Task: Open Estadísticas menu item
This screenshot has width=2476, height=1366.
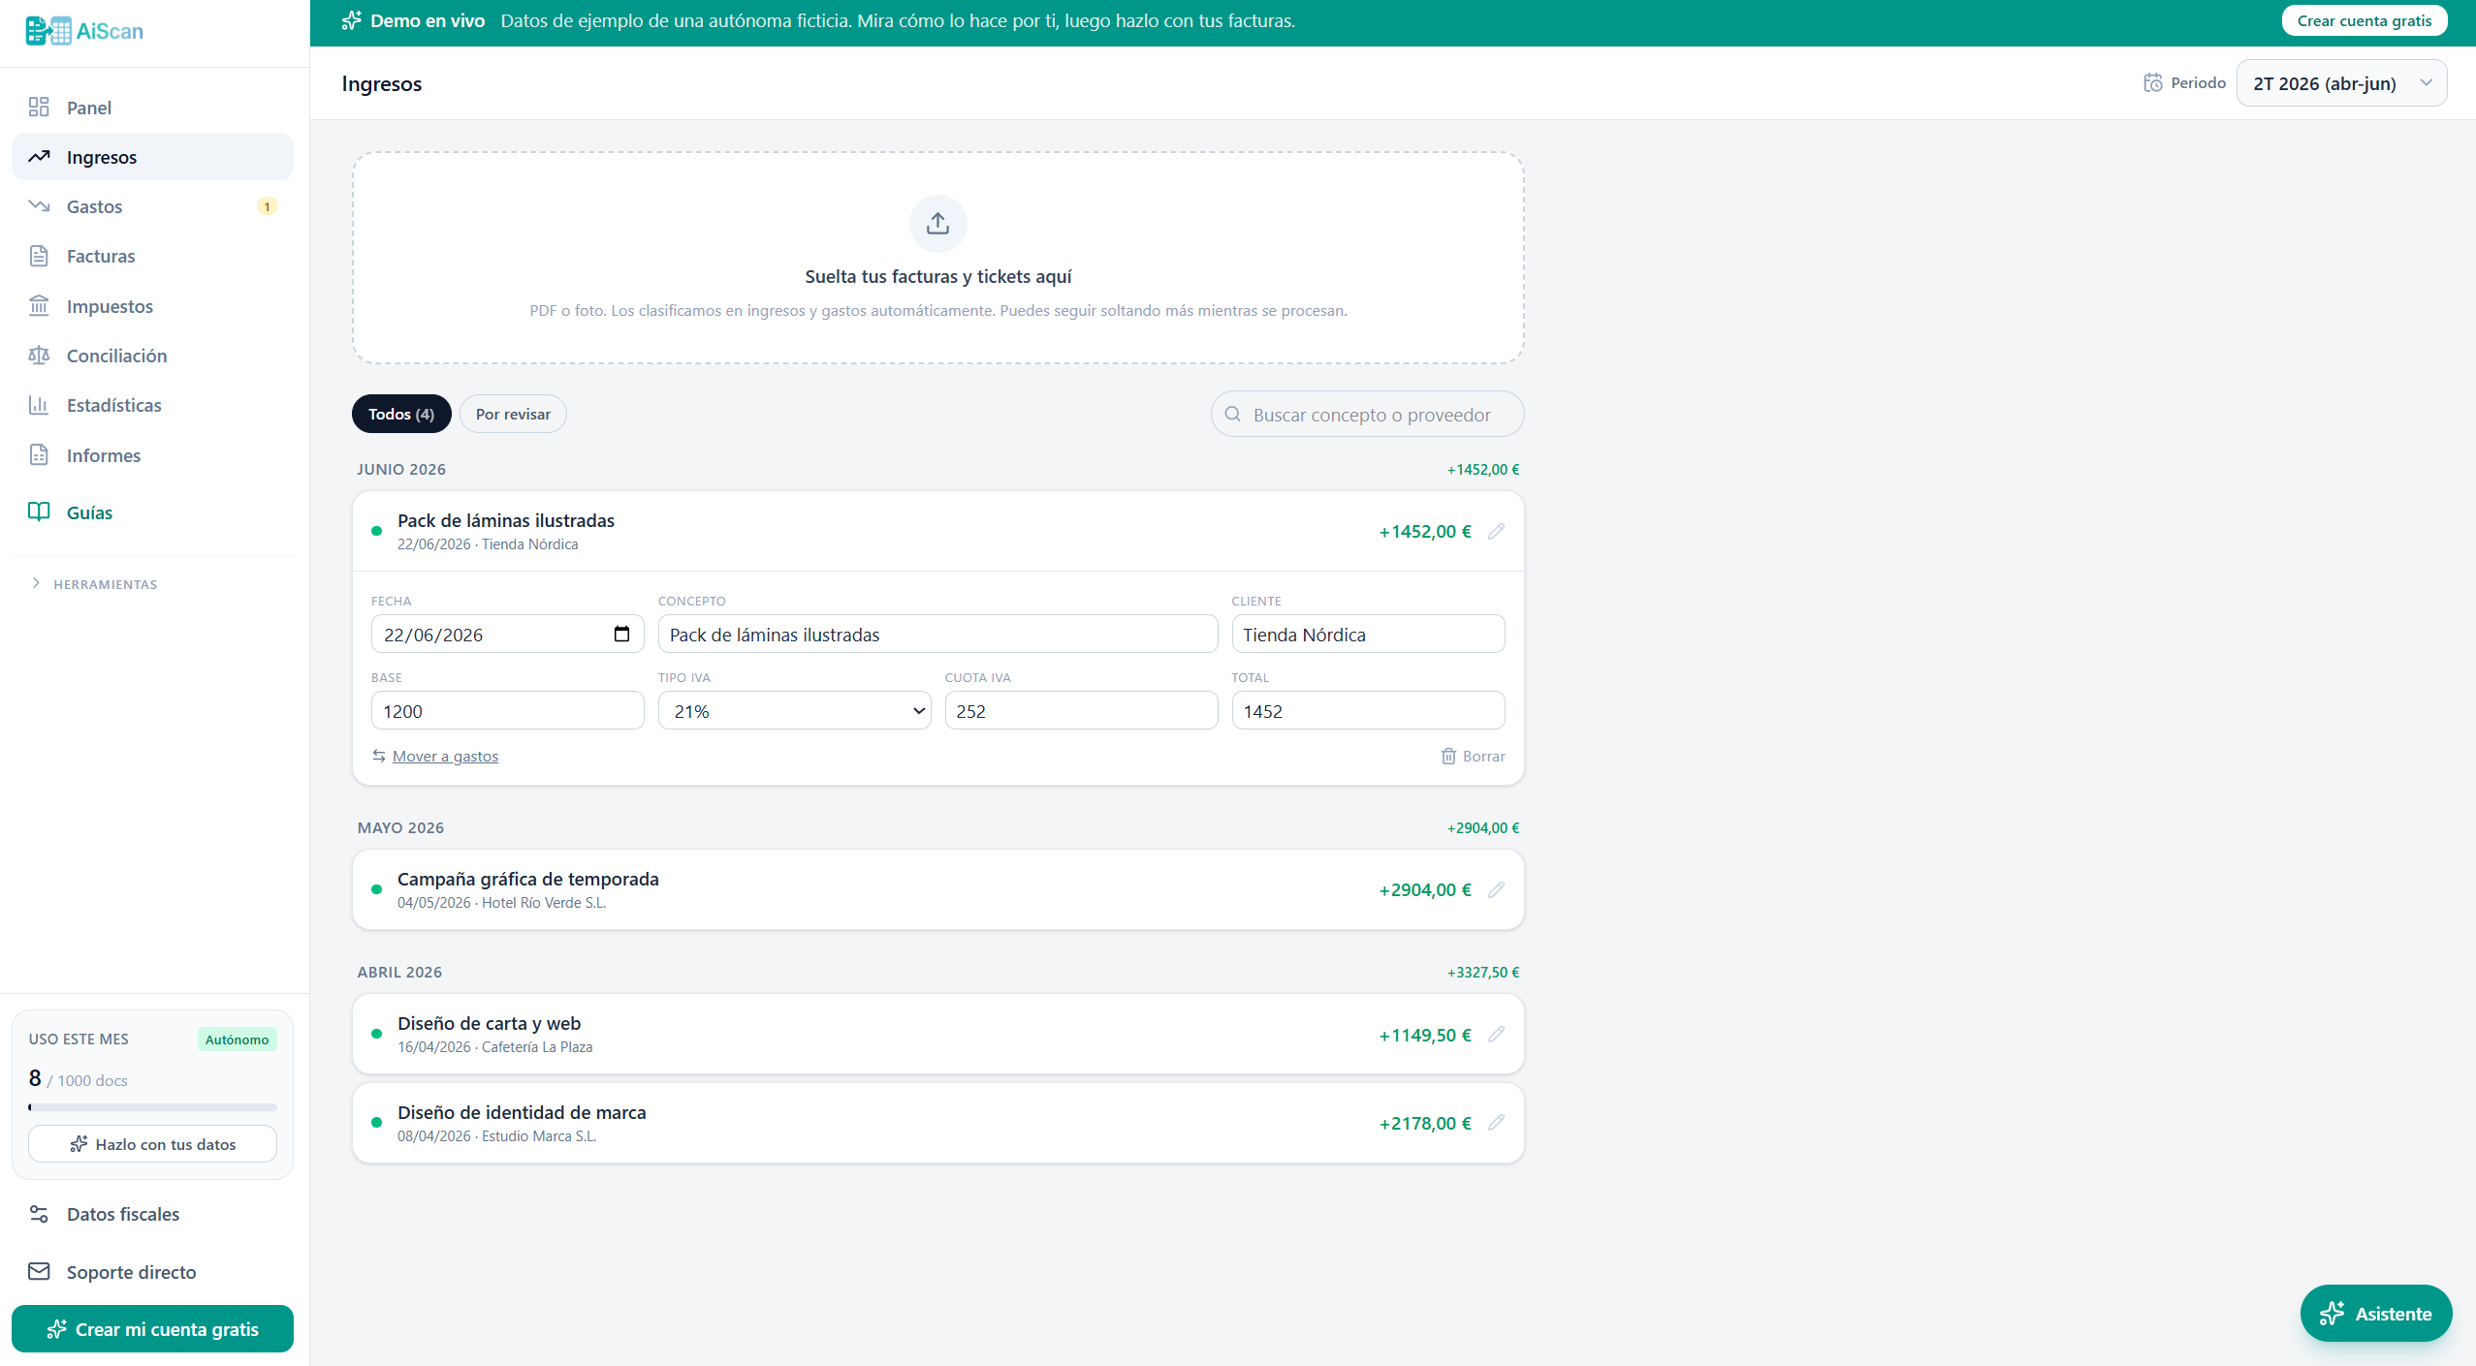Action: 152,405
